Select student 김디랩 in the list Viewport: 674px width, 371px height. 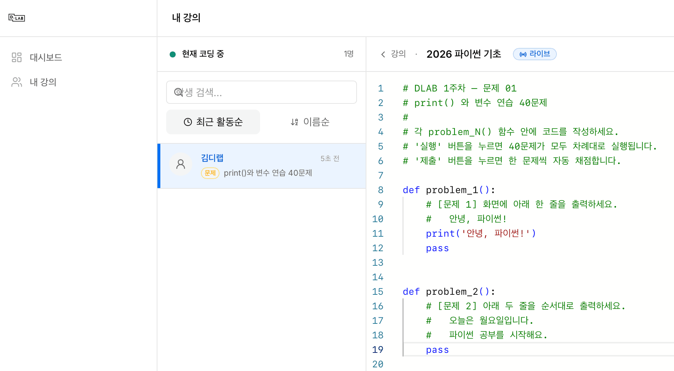(x=262, y=166)
